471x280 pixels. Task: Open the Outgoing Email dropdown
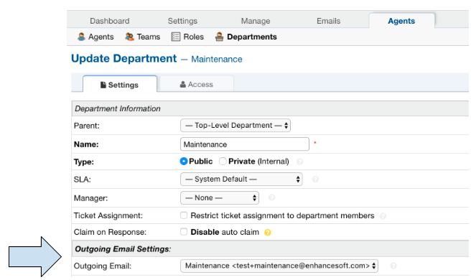point(279,266)
